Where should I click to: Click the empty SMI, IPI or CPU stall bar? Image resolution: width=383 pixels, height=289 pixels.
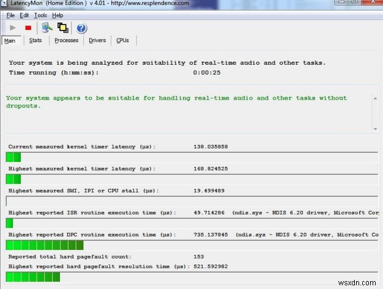tap(191, 201)
